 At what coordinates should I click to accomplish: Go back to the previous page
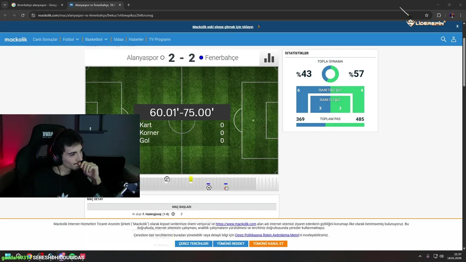tap(5, 15)
